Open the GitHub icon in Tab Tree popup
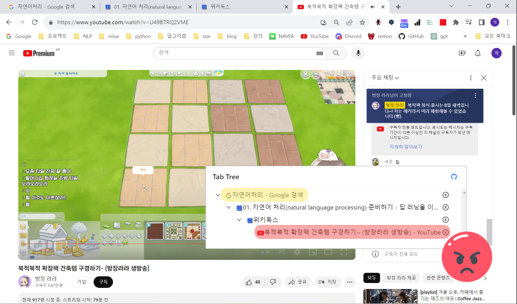The width and height of the screenshot is (517, 304). pos(454,176)
